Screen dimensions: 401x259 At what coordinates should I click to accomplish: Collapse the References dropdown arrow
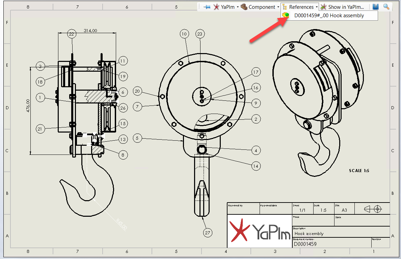(x=317, y=7)
